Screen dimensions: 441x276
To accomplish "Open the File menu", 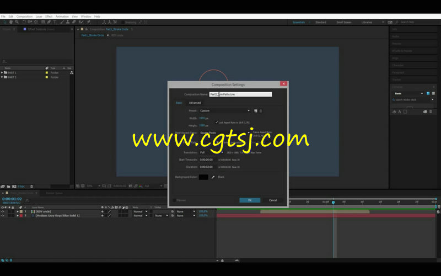I will [3, 17].
